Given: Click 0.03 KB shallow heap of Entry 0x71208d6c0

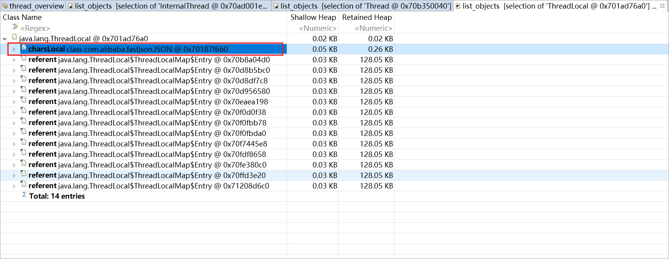Looking at the screenshot, I should 325,186.
